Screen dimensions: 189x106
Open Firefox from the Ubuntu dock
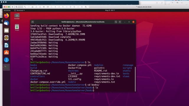(6, 16)
